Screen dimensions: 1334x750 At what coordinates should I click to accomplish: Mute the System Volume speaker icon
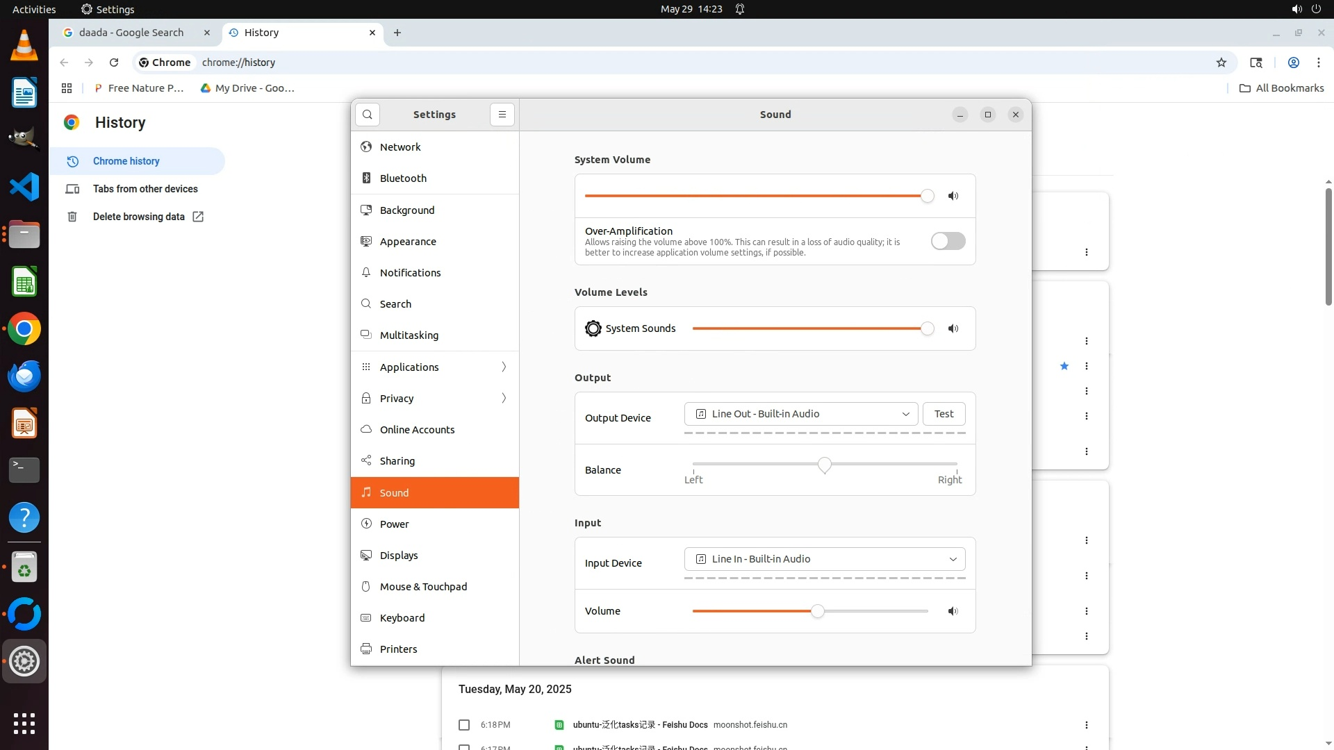[953, 196]
